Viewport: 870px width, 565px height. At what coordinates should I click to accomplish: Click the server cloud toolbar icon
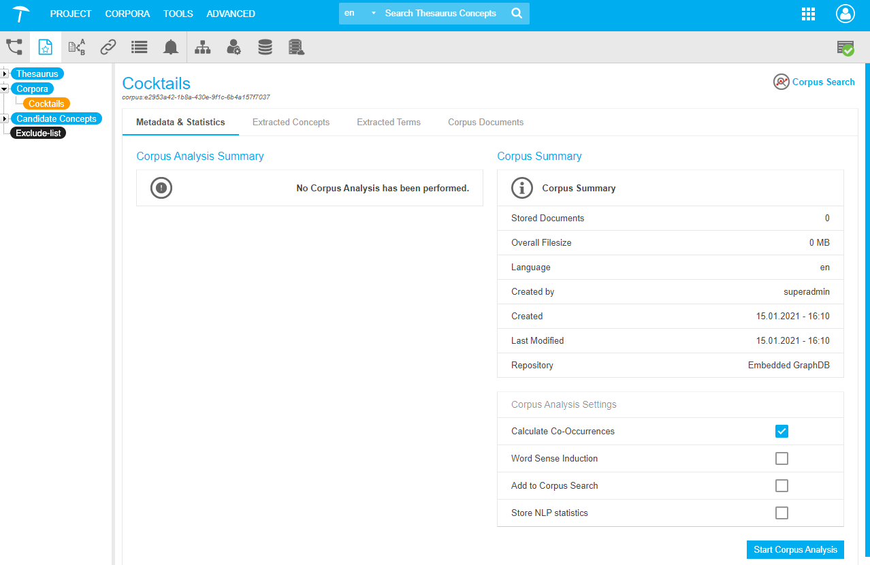296,47
